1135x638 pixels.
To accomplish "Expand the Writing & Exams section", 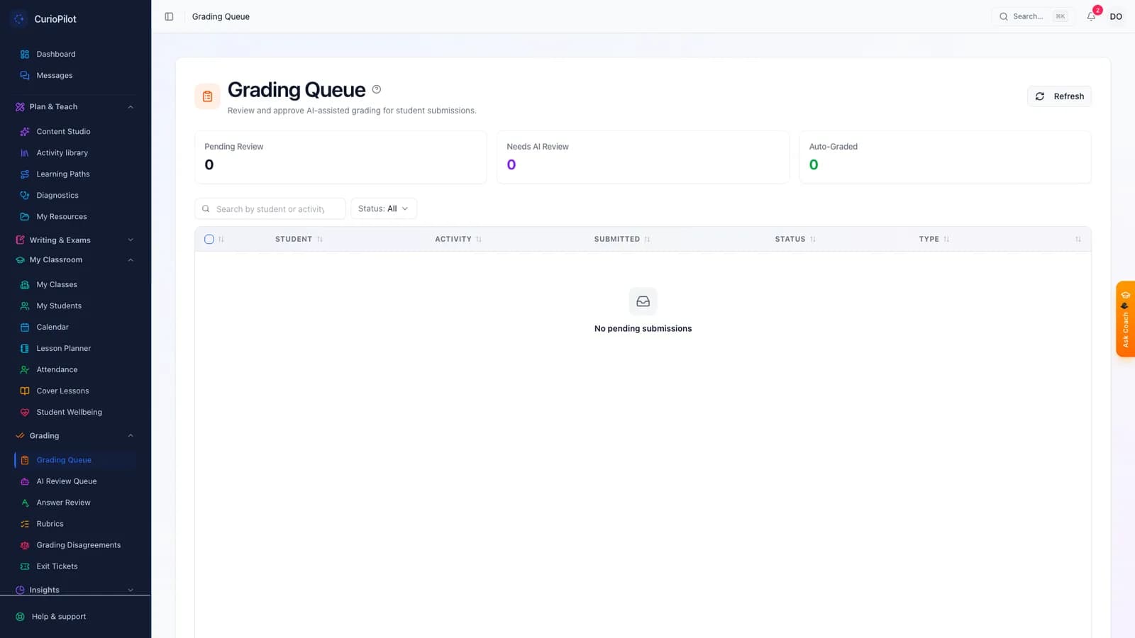I will pos(75,240).
